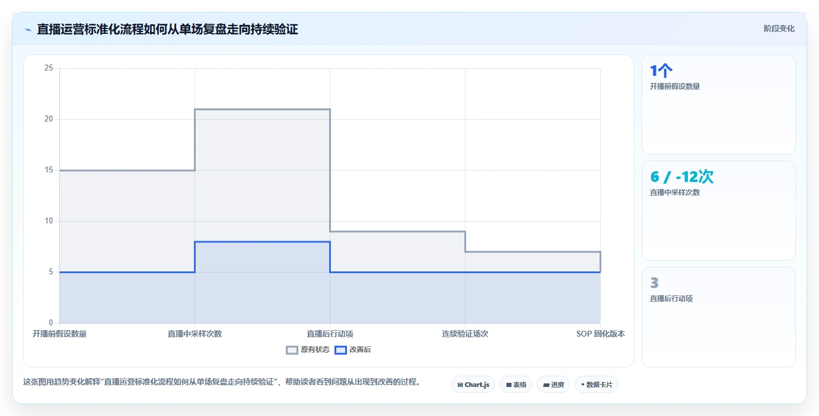Click the icon inside the 表格 chip

pos(509,385)
